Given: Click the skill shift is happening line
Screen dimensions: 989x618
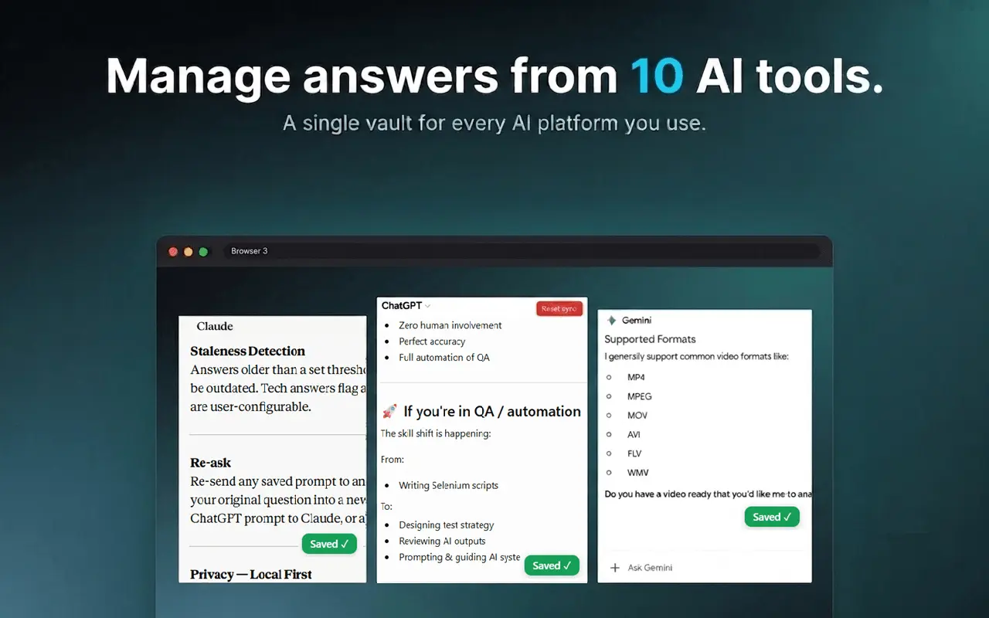Looking at the screenshot, I should [x=436, y=433].
